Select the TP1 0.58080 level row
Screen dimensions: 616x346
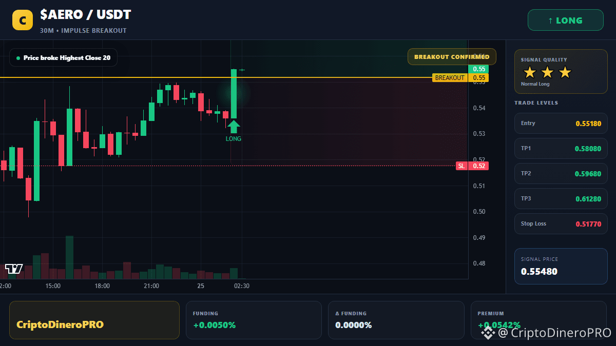[561, 148]
